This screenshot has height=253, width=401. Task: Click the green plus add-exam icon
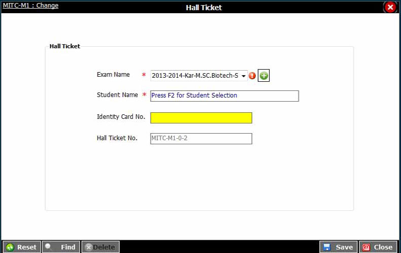click(x=263, y=76)
